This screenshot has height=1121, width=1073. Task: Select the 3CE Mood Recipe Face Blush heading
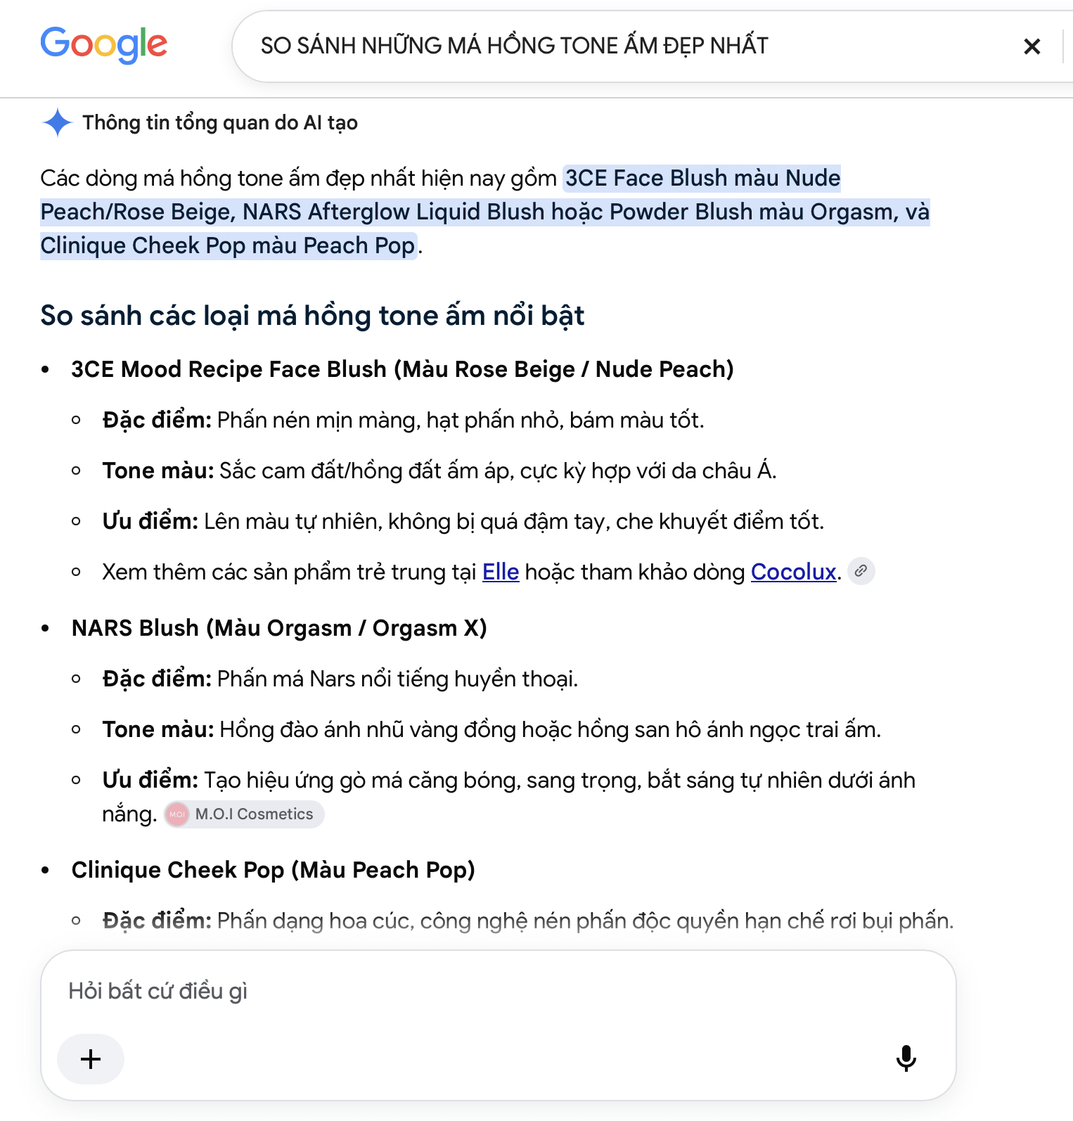[402, 369]
